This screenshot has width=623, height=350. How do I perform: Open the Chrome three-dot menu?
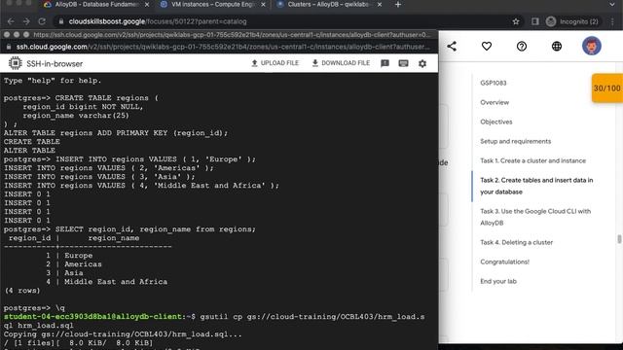[612, 21]
